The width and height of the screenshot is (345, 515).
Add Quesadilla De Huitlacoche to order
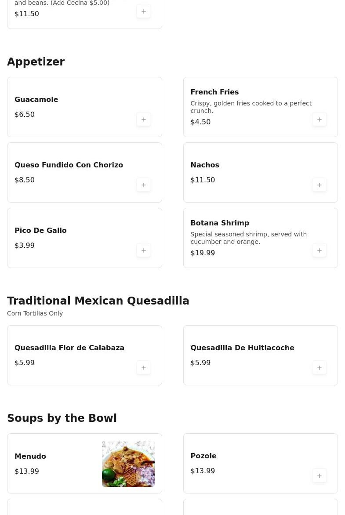point(320,368)
